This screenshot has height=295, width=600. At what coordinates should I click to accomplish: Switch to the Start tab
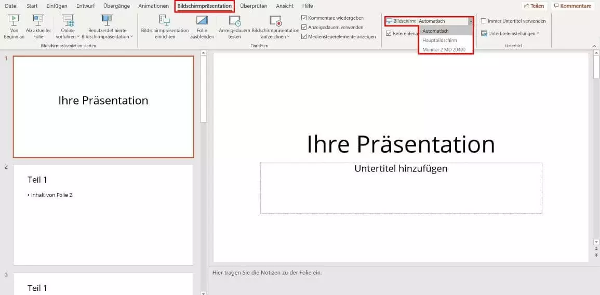(x=32, y=6)
